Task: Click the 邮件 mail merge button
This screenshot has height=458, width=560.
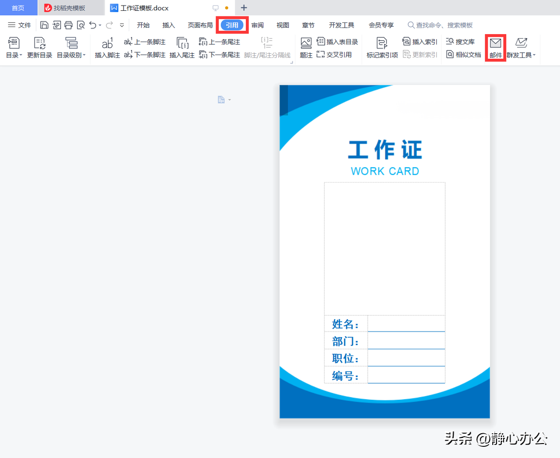Action: click(496, 48)
